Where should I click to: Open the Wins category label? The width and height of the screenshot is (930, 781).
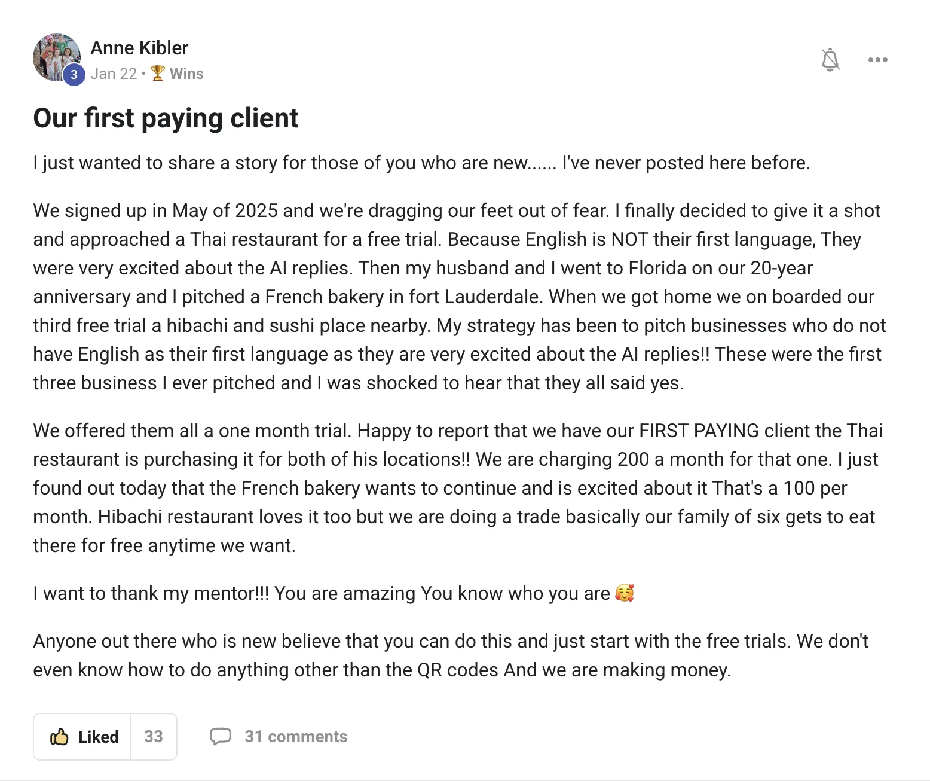click(x=186, y=74)
